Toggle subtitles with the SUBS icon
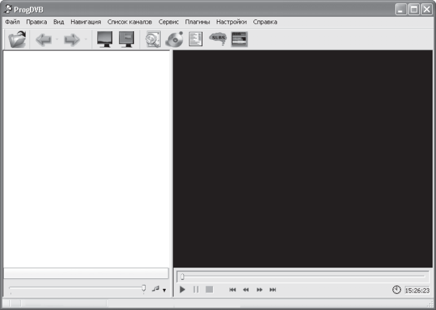The width and height of the screenshot is (436, 310). click(218, 39)
